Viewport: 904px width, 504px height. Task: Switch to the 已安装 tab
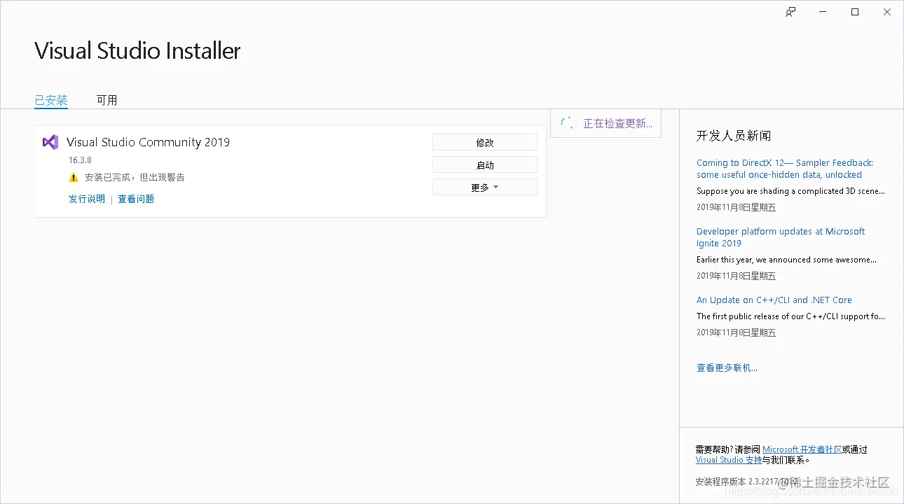[x=50, y=99]
